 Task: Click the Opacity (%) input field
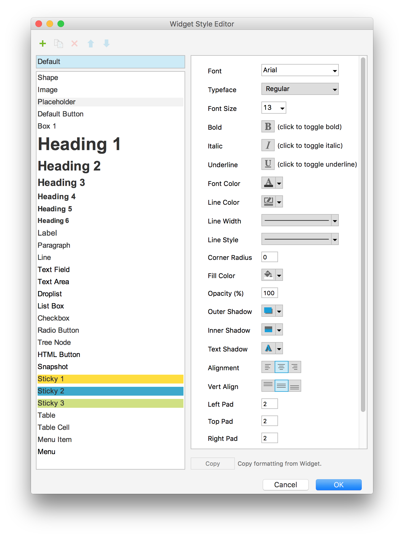pyautogui.click(x=269, y=293)
